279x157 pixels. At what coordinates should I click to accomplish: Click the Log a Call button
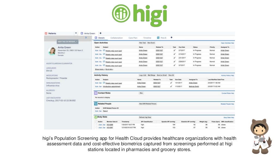pos(143,75)
